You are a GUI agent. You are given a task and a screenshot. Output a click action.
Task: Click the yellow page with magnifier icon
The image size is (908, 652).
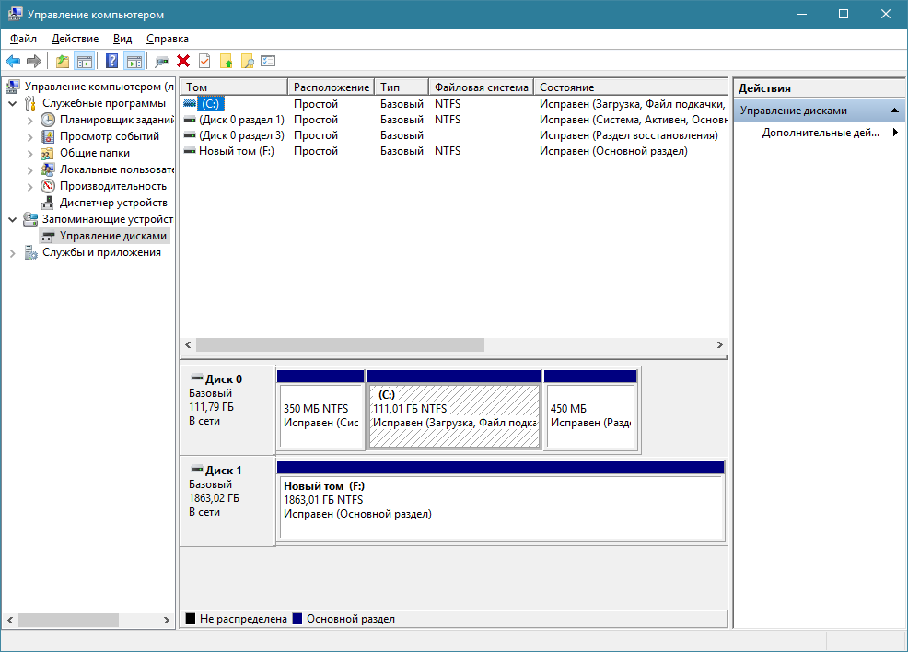point(248,61)
